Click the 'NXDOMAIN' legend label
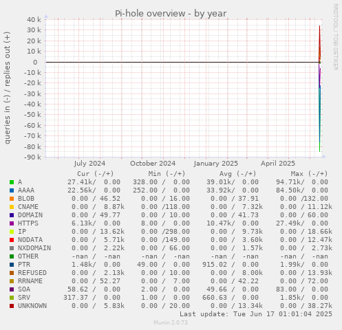 34,248
